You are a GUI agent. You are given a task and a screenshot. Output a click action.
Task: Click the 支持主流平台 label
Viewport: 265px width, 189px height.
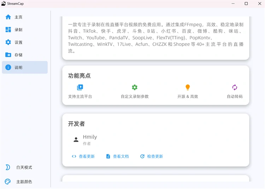pos(80,97)
